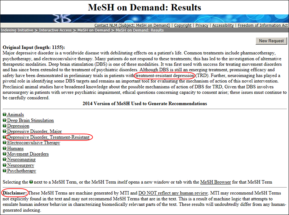This screenshot has width=289, height=215.
Task: Click '2014 Version of MeSH Used to Generate Recommendations'
Action: pyautogui.click(x=145, y=104)
